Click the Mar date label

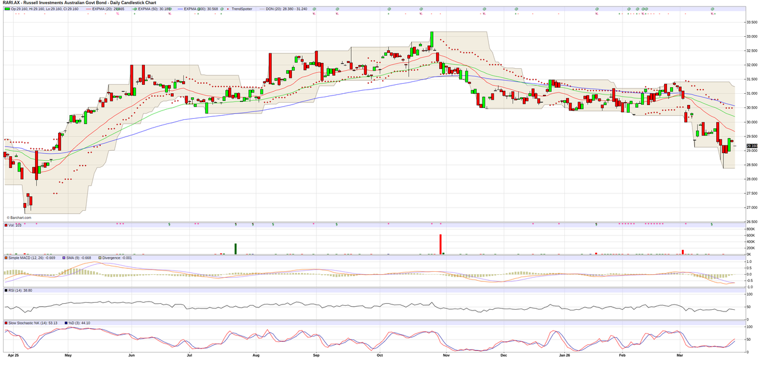click(x=681, y=356)
